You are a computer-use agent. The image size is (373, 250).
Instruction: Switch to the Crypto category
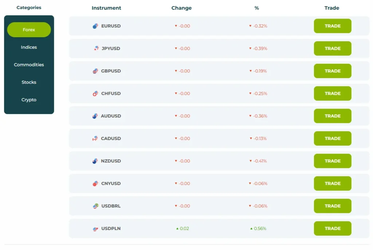point(28,99)
